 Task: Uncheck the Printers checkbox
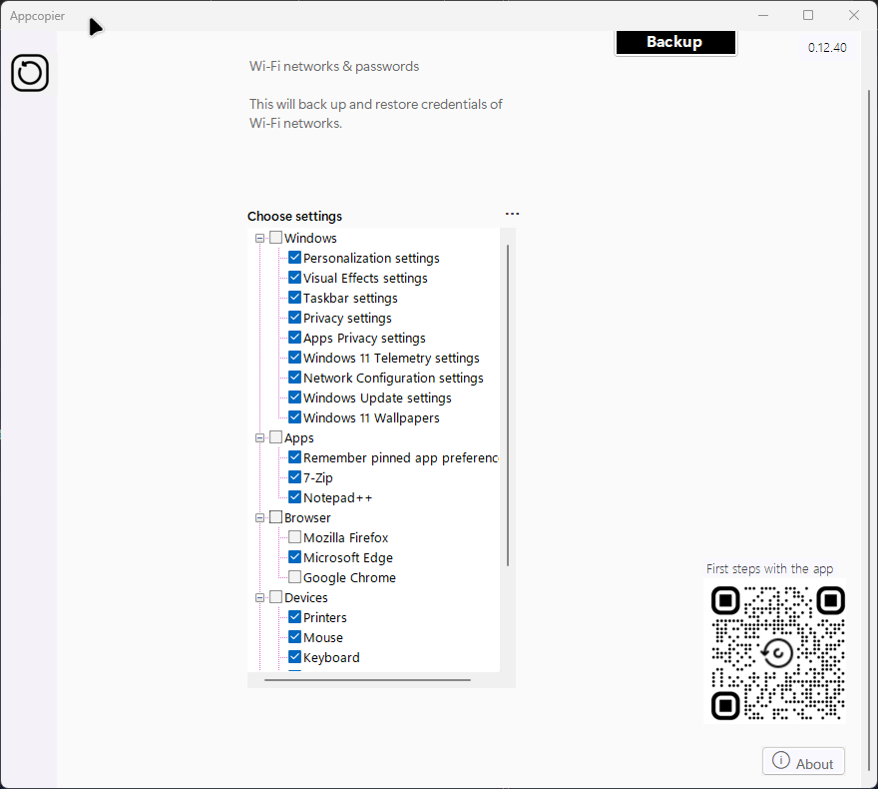295,617
